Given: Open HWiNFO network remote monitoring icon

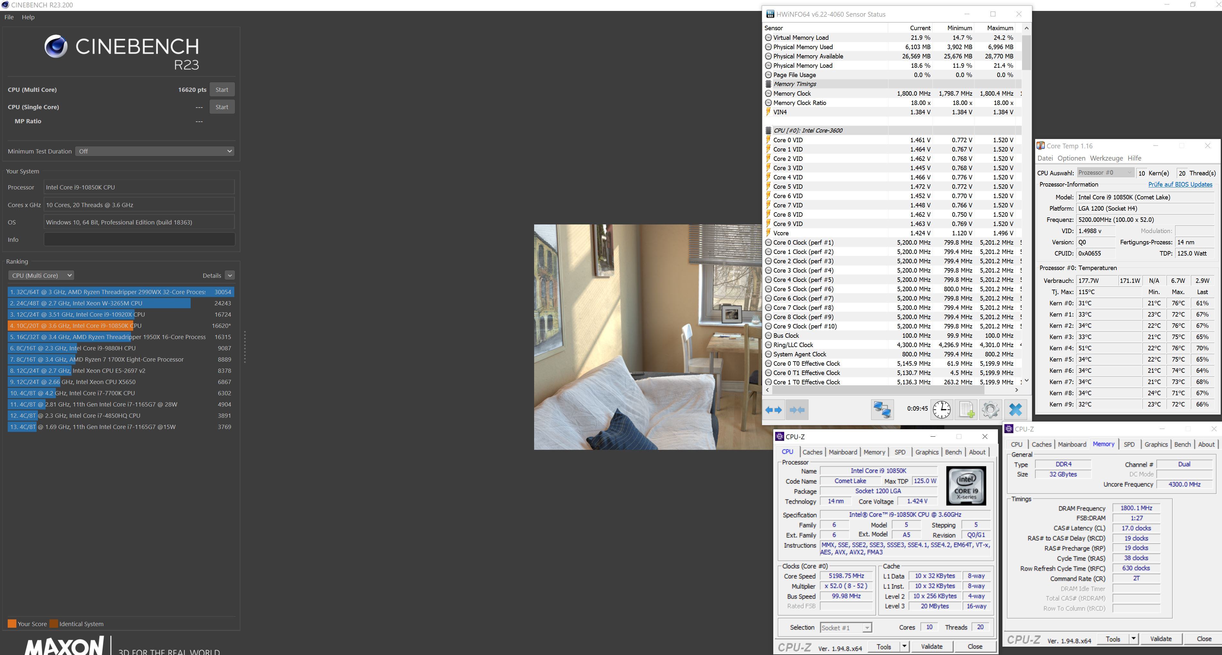Looking at the screenshot, I should pyautogui.click(x=882, y=410).
